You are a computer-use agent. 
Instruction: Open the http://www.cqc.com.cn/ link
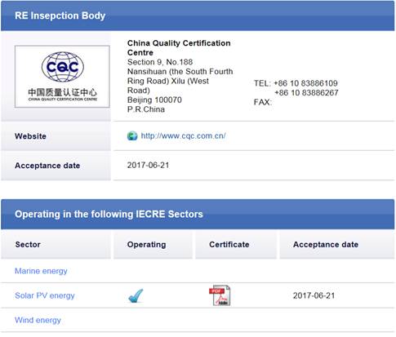[183, 135]
